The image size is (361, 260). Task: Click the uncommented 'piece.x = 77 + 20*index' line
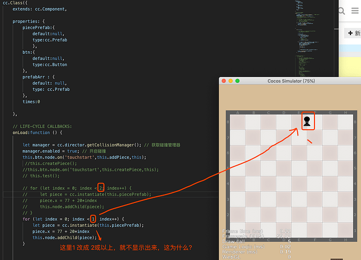[x=61, y=231]
